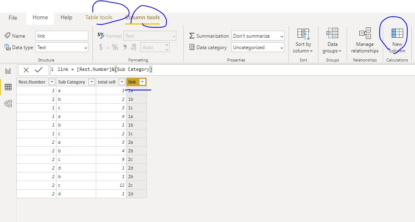Edit the column Name field
This screenshot has height=222, width=415.
[x=62, y=36]
